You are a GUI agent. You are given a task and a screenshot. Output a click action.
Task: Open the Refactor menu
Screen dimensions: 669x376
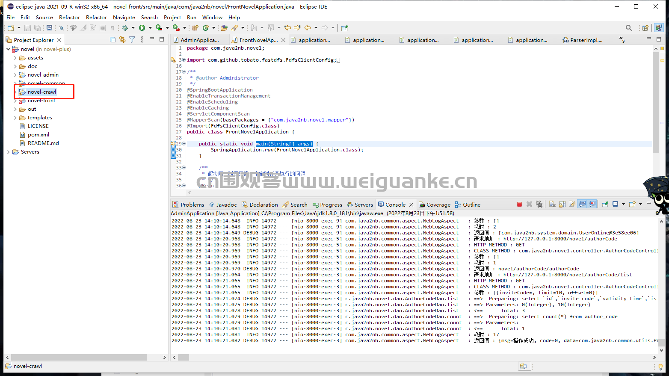click(69, 18)
